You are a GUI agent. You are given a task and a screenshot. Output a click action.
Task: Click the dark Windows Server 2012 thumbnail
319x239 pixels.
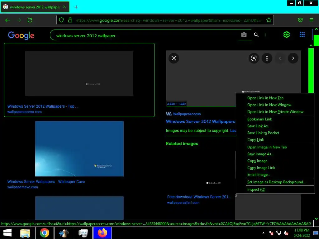click(79, 73)
